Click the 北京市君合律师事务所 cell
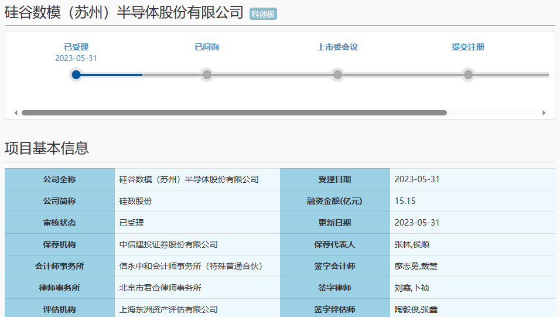This screenshot has height=317, width=560. [197, 288]
